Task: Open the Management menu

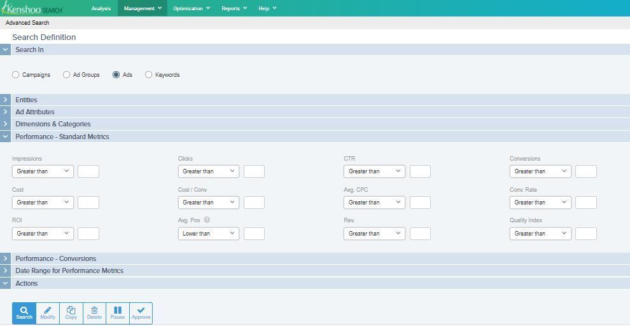Action: pos(143,8)
